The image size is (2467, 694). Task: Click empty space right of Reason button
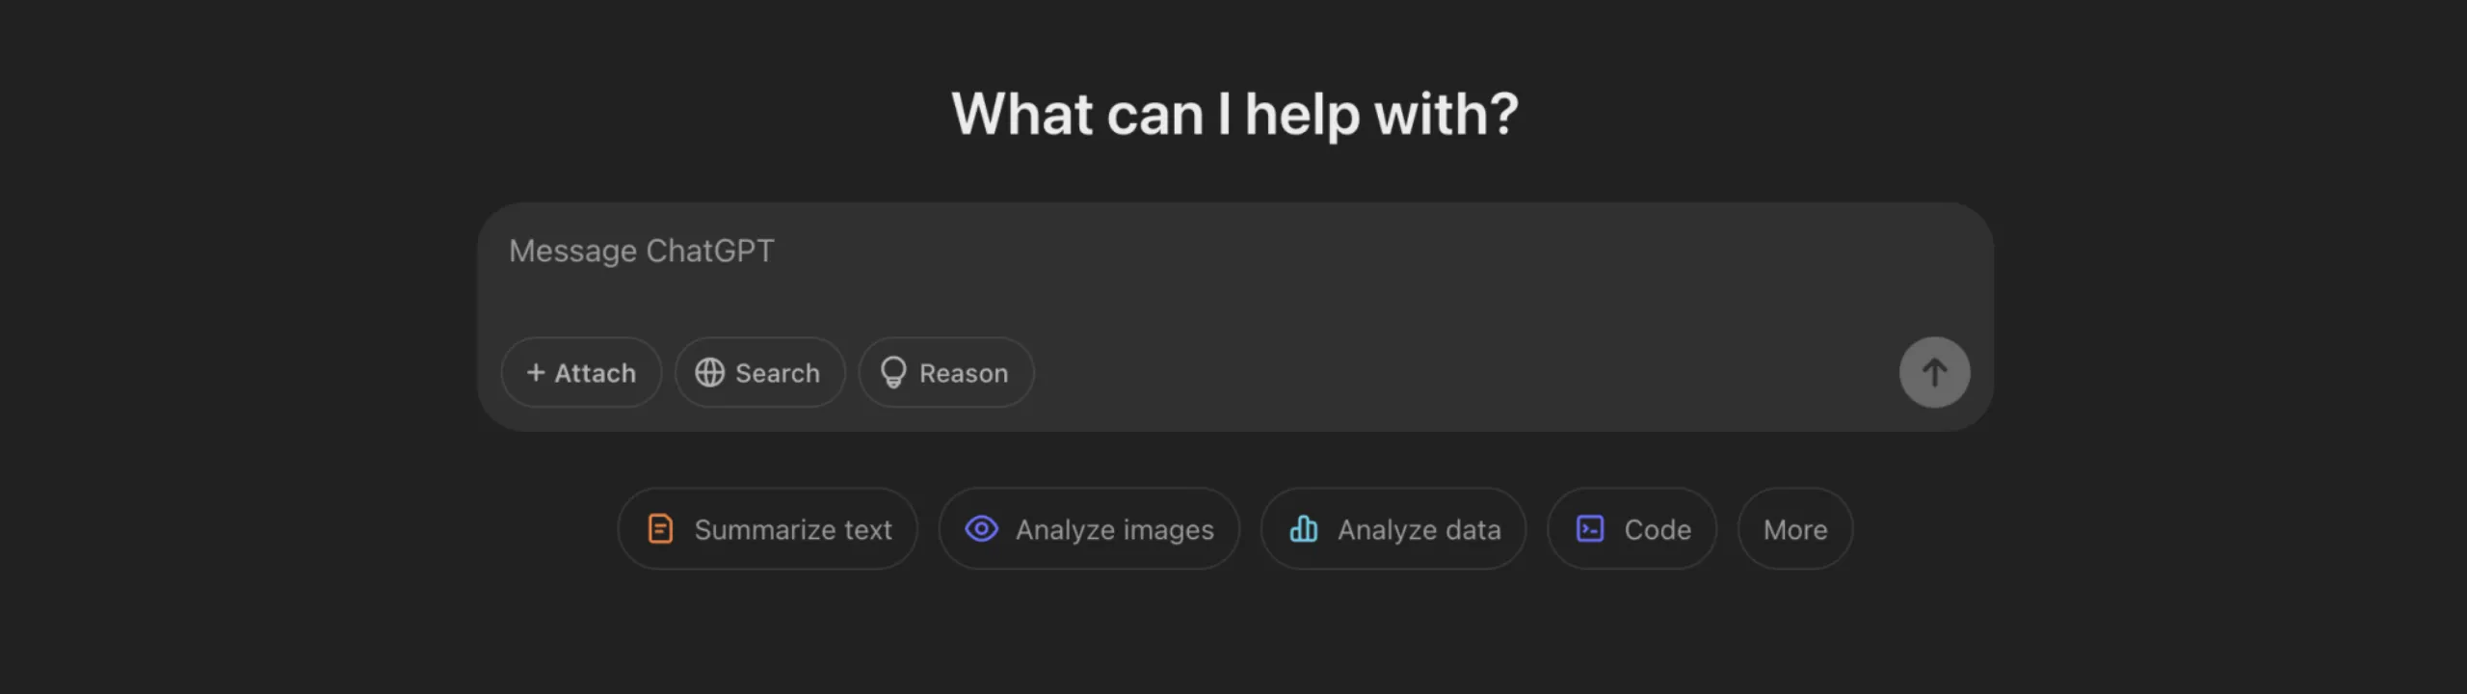coord(1446,372)
